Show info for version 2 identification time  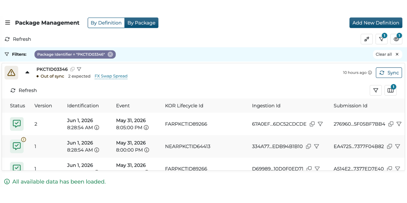(97, 128)
